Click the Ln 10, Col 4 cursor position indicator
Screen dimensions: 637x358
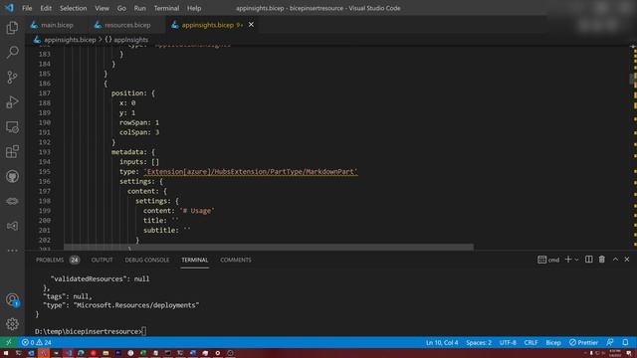point(442,342)
